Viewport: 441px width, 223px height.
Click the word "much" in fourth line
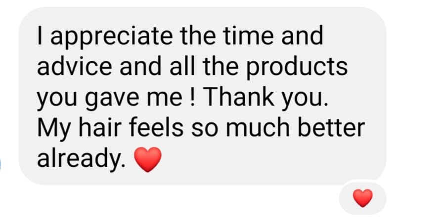(x=258, y=128)
